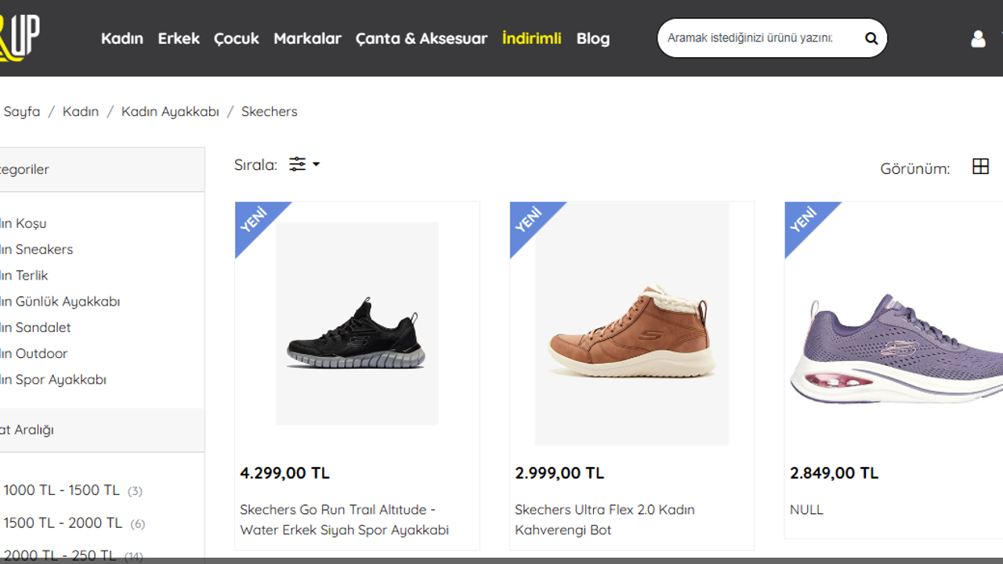
Task: Select the Sneakers category in sidebar
Action: [x=39, y=249]
